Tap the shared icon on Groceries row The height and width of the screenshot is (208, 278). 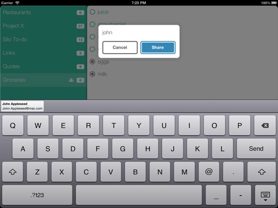click(x=71, y=80)
